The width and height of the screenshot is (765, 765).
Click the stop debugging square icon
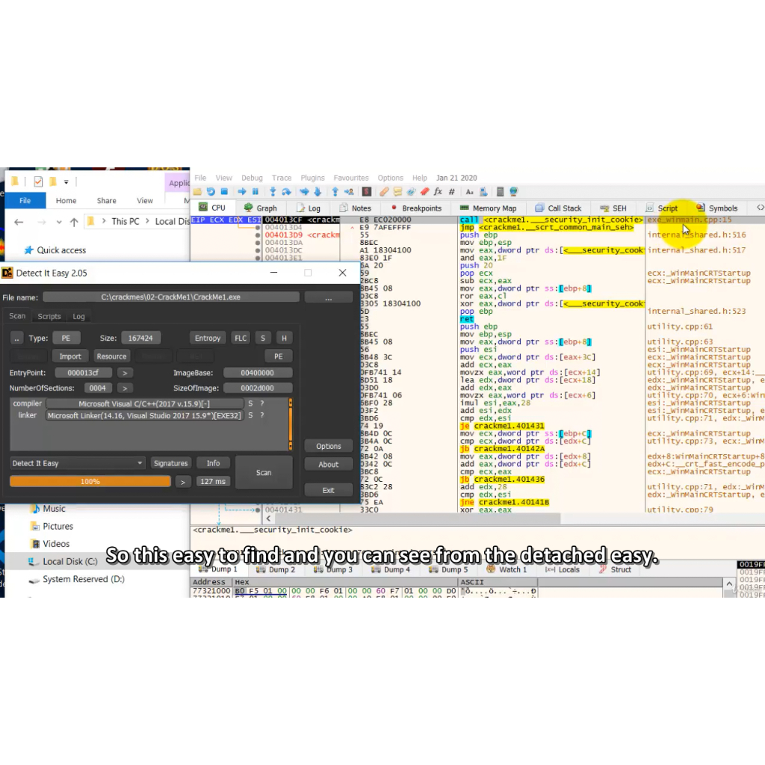coord(224,192)
